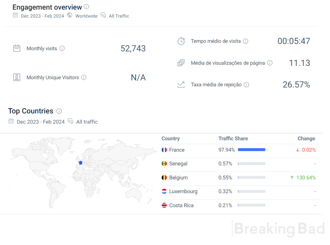This screenshot has width=330, height=245.
Task: Click the Traffic Share column header
Action: pyautogui.click(x=233, y=139)
